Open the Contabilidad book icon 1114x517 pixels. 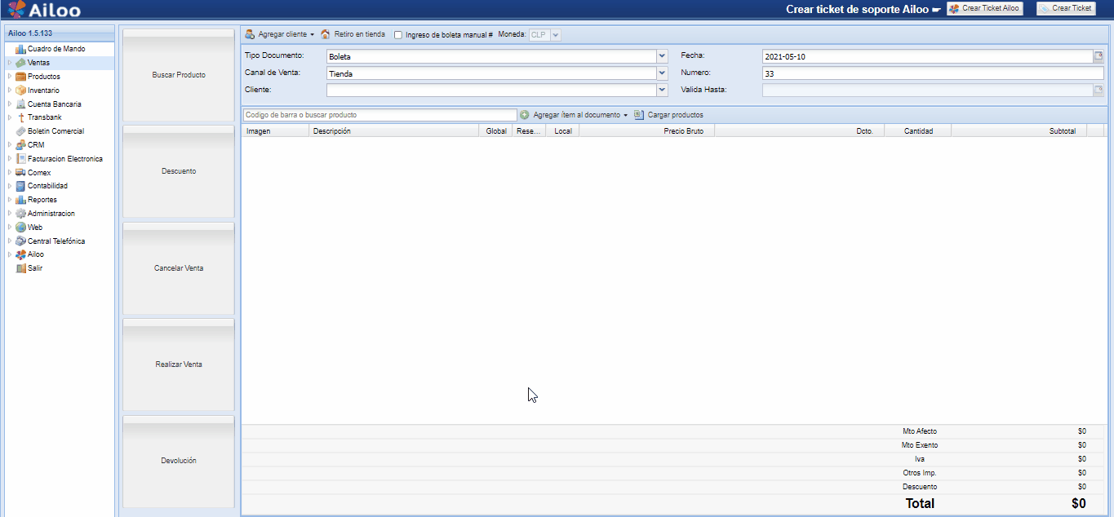[x=20, y=186]
